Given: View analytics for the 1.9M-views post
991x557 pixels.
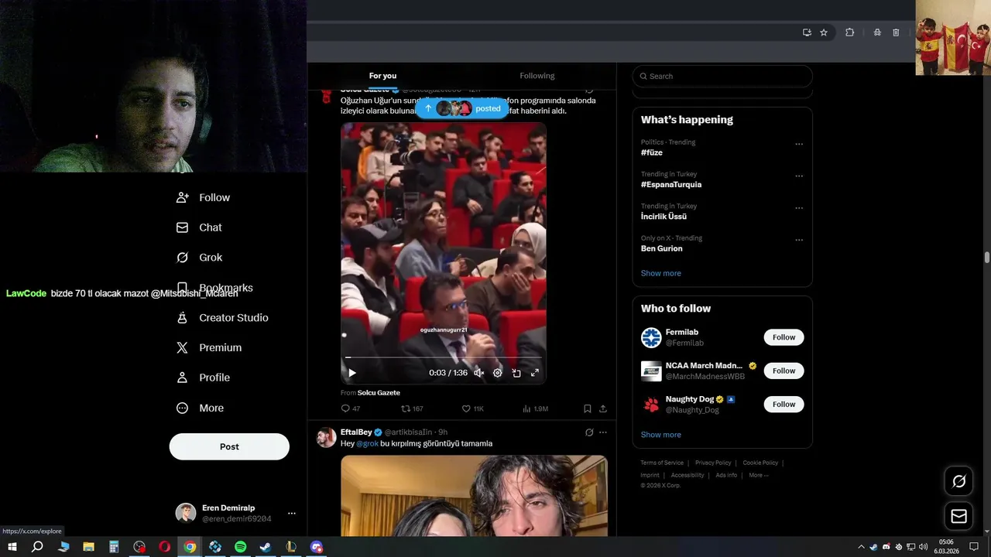Looking at the screenshot, I should coord(535,408).
